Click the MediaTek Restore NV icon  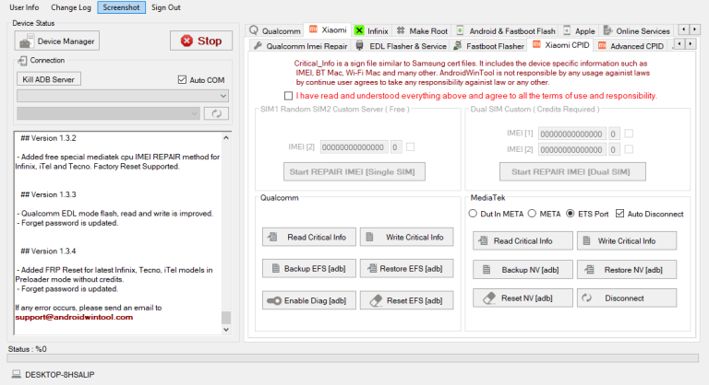[590, 270]
